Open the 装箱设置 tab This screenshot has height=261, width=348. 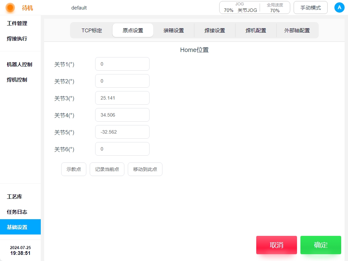[174, 30]
